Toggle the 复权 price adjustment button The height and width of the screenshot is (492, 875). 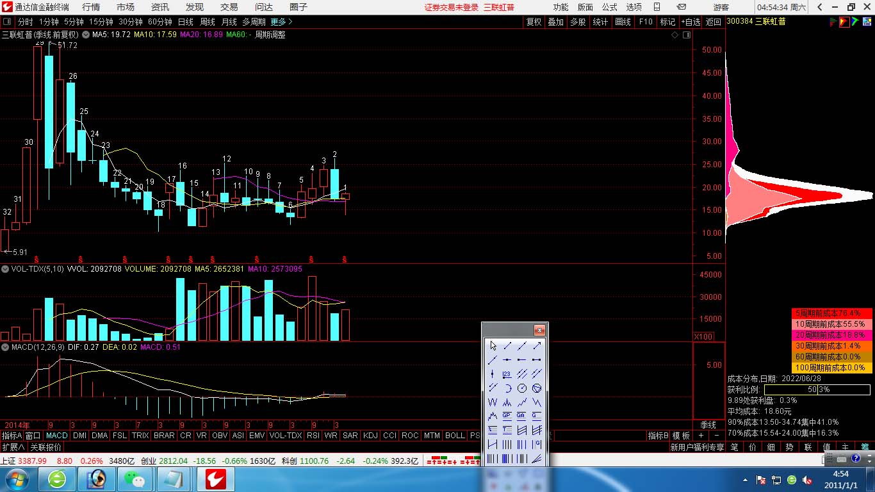tap(534, 22)
